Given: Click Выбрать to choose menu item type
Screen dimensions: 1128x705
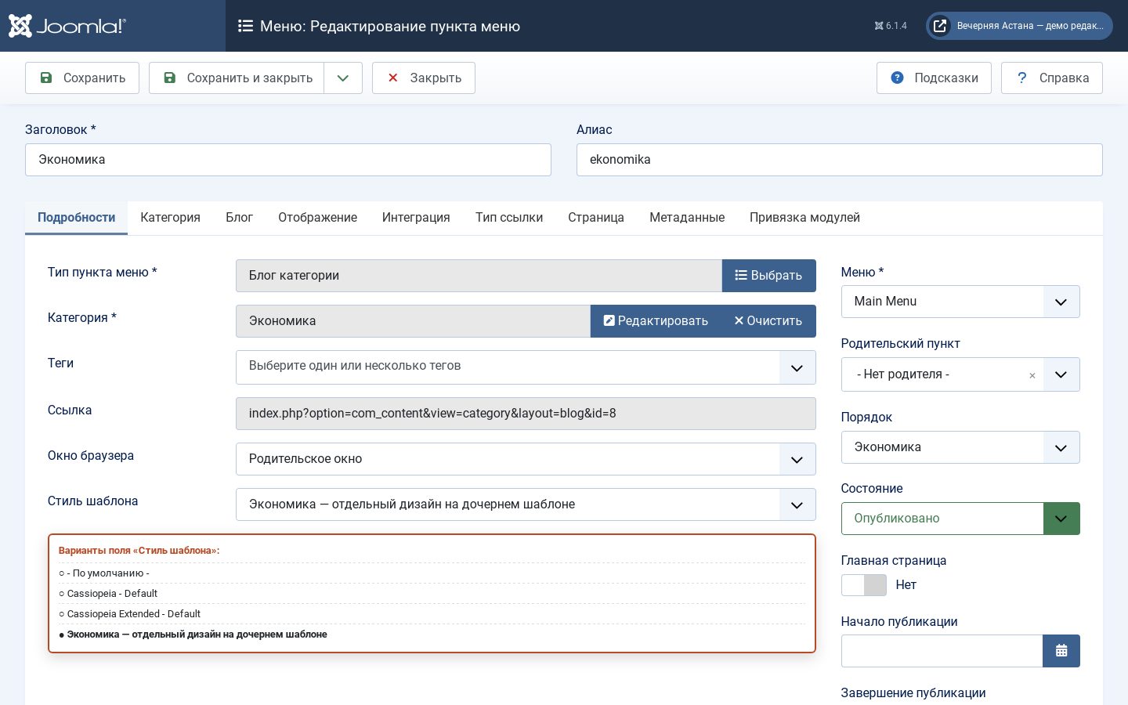Looking at the screenshot, I should [768, 276].
